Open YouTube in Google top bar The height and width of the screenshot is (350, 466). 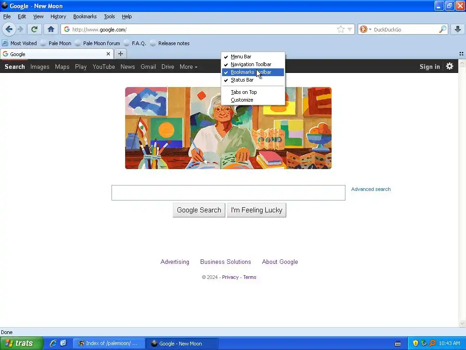tap(104, 67)
